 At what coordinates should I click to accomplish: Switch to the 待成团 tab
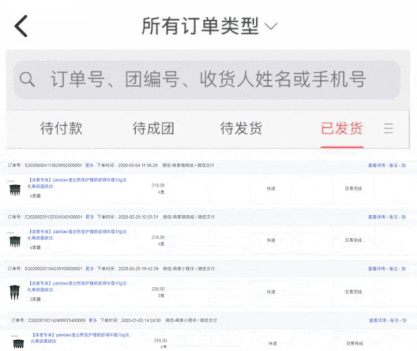[153, 129]
